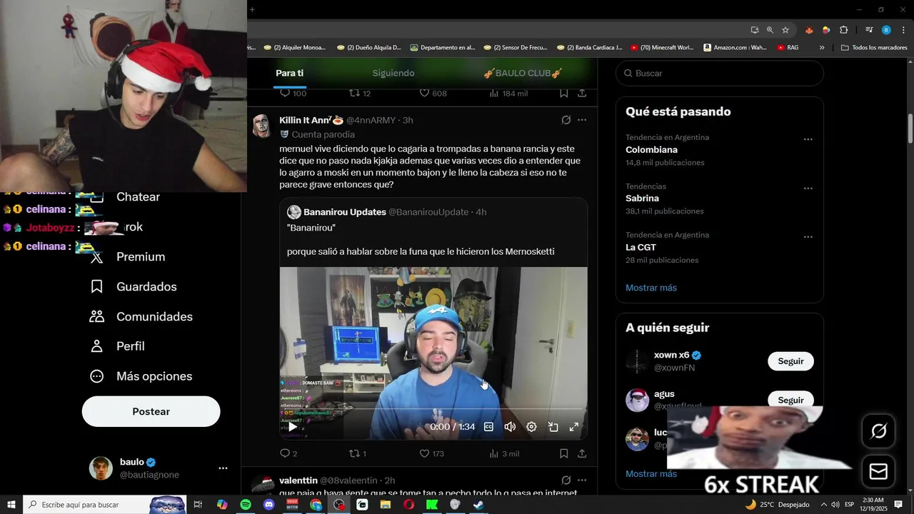Bookmark page with Chrome star icon
The width and height of the screenshot is (914, 514).
(785, 30)
